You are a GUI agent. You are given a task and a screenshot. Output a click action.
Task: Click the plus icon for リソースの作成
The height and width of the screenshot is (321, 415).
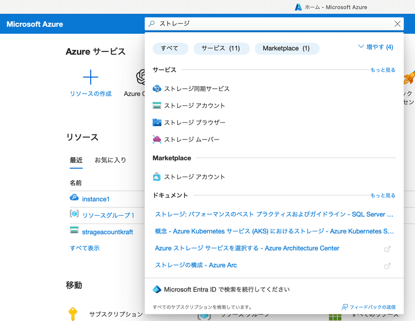pyautogui.click(x=90, y=77)
